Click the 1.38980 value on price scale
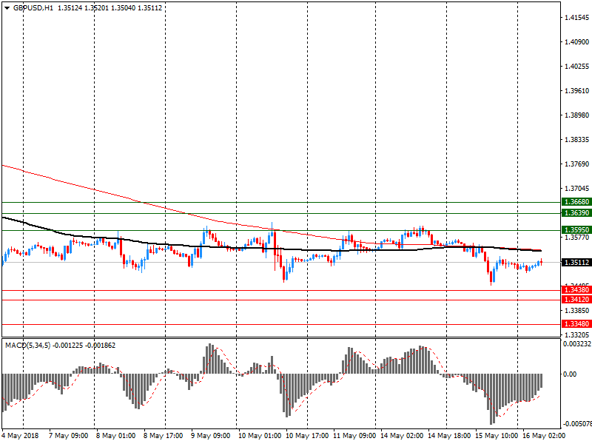Screen dimensions: 592x444 (576, 115)
